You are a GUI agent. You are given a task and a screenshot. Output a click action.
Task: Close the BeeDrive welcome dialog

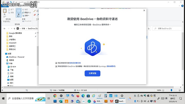144,11
